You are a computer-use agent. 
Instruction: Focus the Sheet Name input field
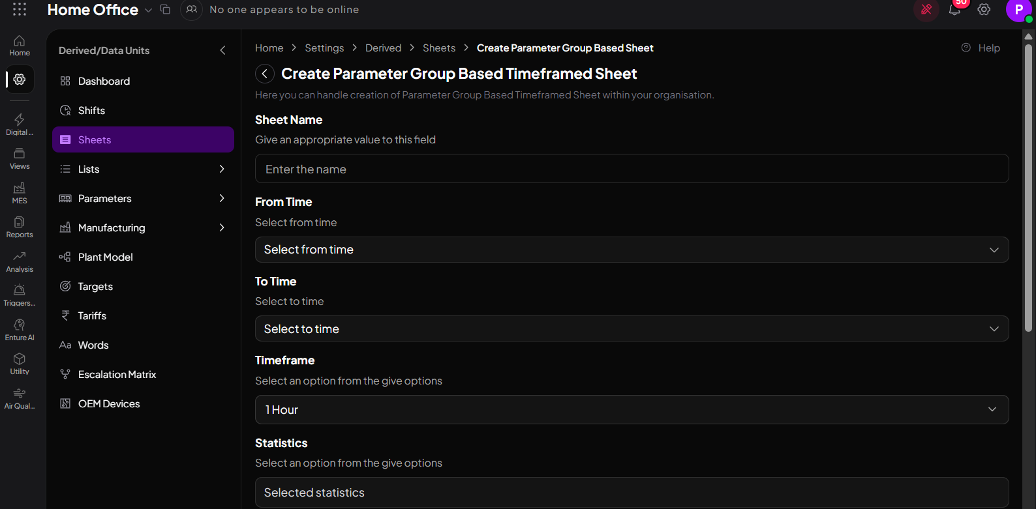pyautogui.click(x=632, y=169)
